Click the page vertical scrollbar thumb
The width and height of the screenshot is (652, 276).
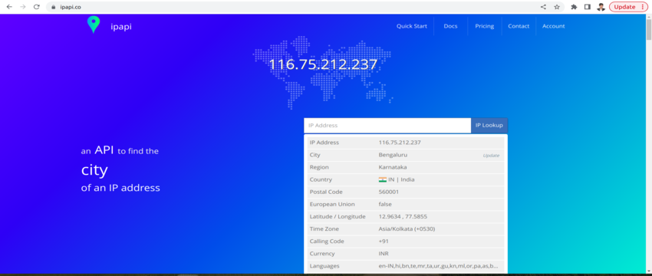click(x=649, y=29)
